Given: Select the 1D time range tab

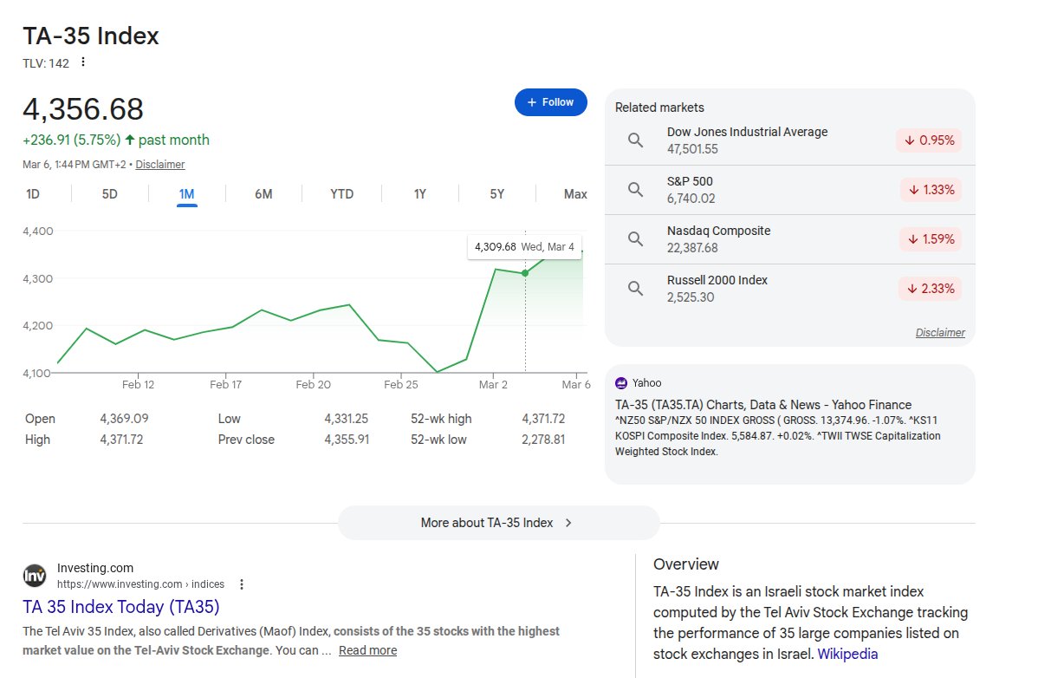Looking at the screenshot, I should (32, 194).
